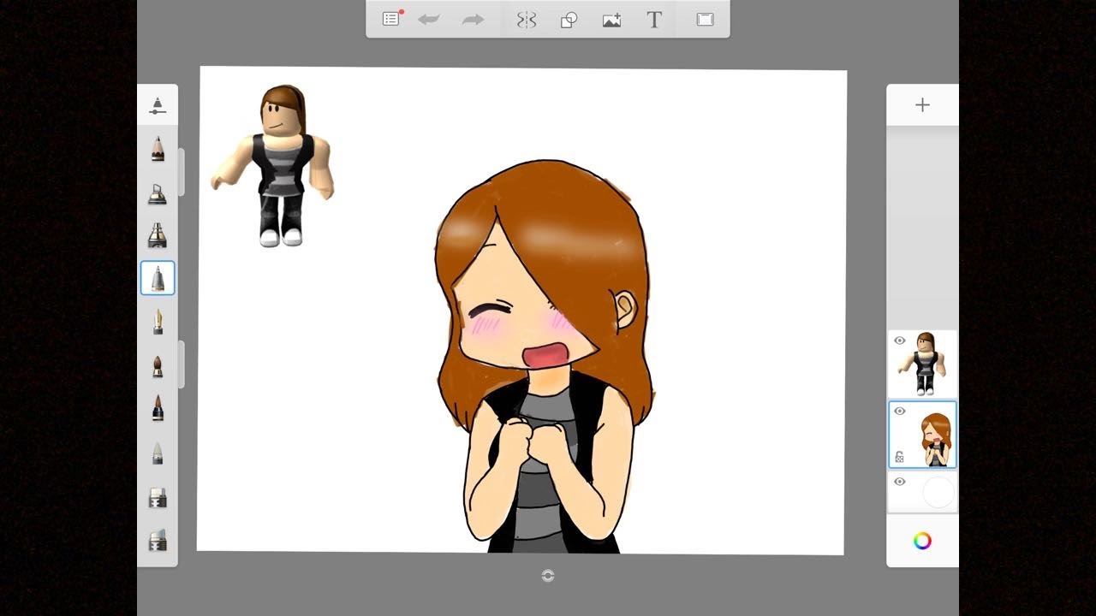Select the marker brush below the airbrush

pyautogui.click(x=158, y=234)
